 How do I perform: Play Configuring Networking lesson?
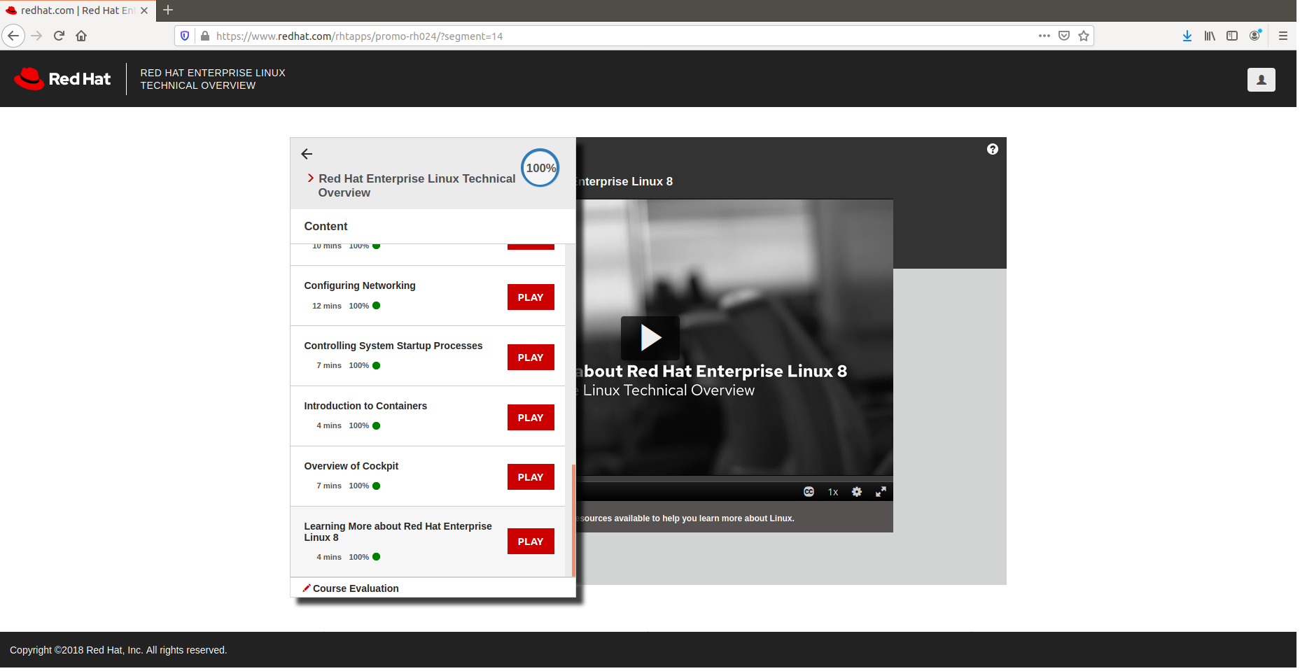pos(531,297)
